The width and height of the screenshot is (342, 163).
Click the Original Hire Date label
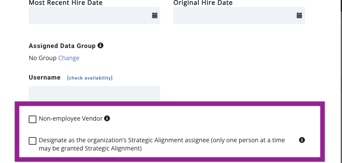[x=203, y=3]
